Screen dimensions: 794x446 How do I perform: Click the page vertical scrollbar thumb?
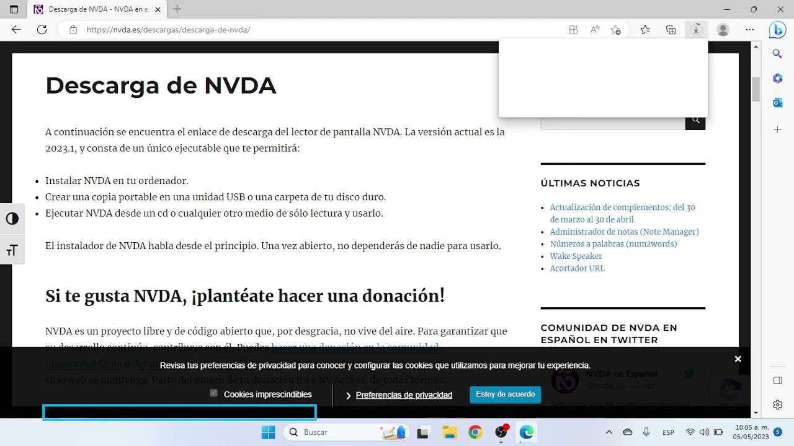(x=756, y=90)
